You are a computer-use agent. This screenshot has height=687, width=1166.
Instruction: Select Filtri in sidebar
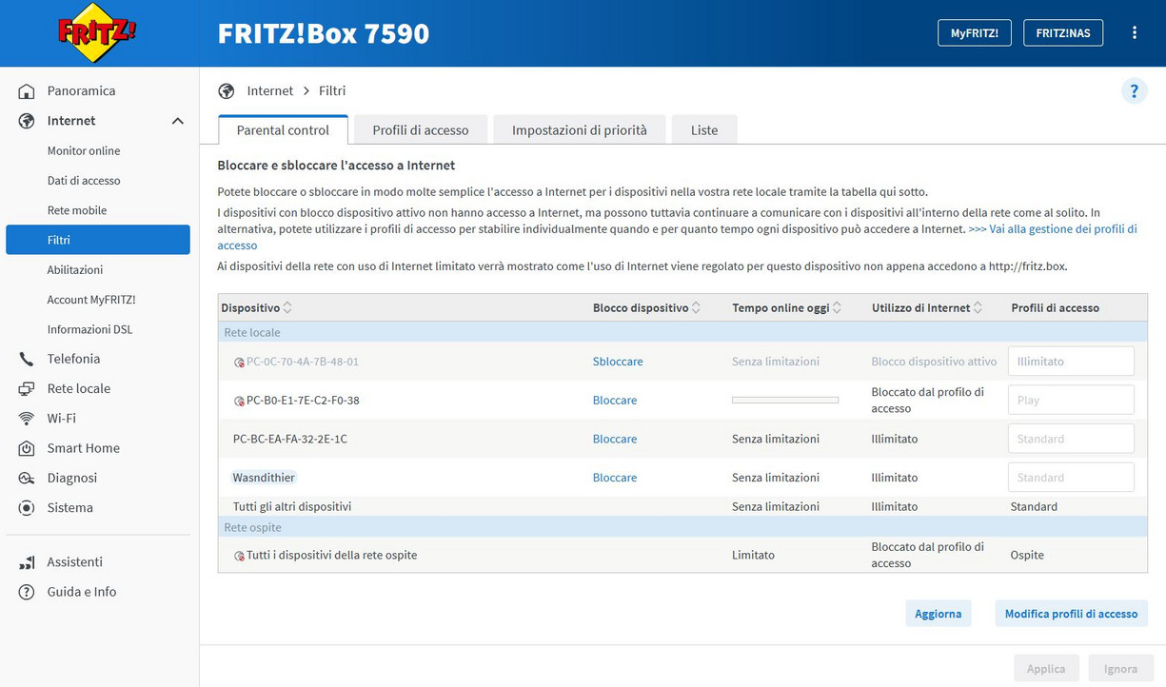click(x=98, y=240)
